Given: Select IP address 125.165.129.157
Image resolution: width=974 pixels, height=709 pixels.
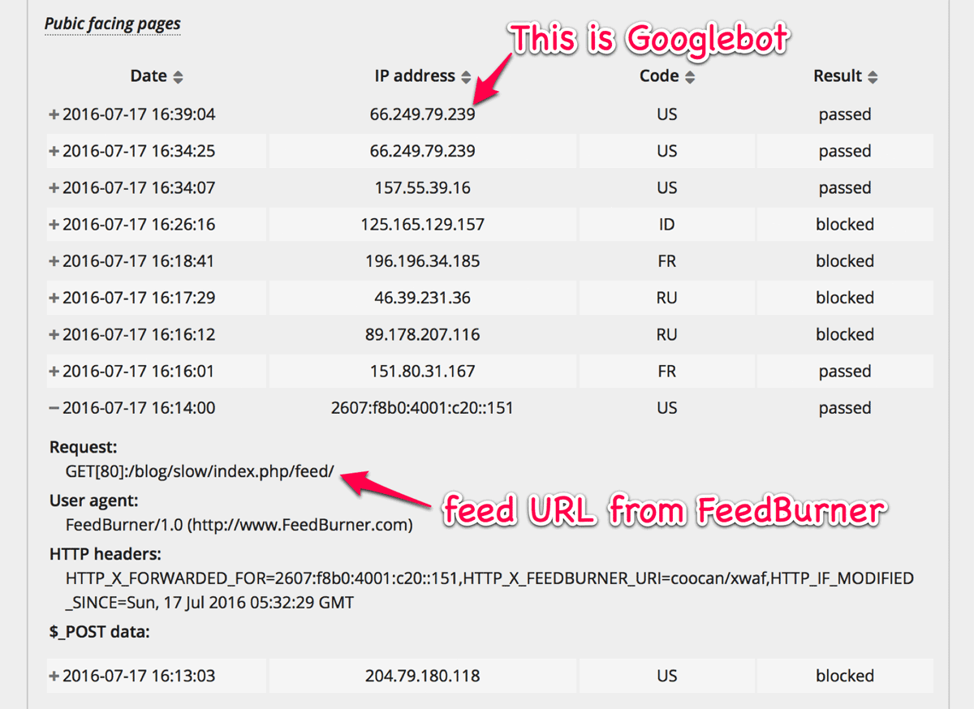Looking at the screenshot, I should 422,225.
